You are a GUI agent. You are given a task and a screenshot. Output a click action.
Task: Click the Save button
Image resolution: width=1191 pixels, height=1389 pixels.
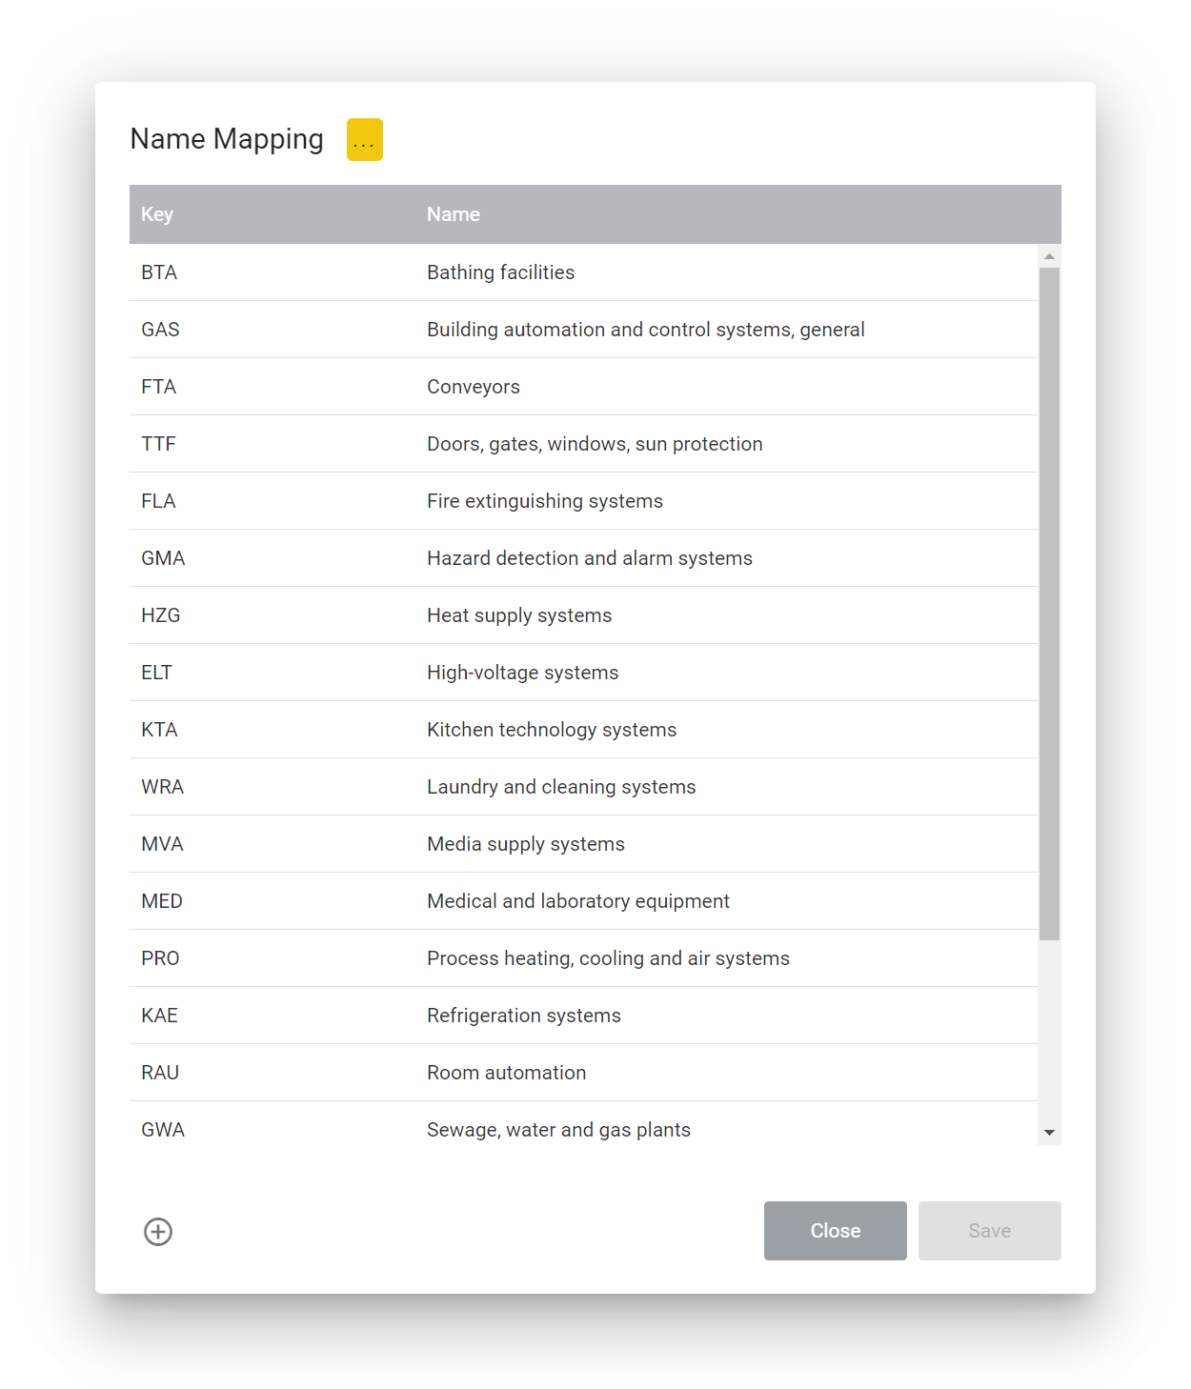990,1231
